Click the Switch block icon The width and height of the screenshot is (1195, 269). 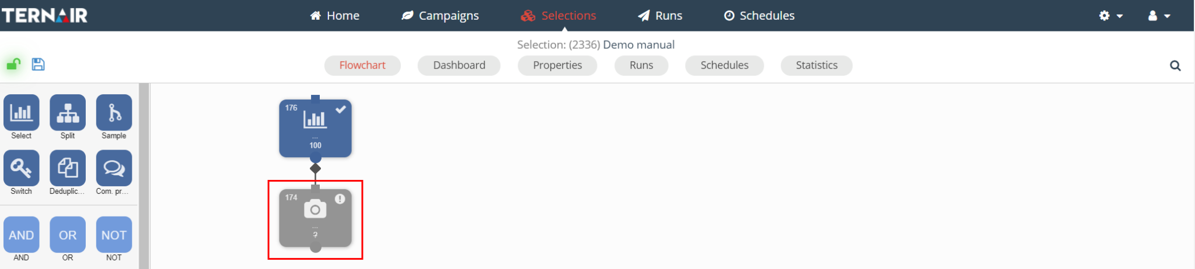pyautogui.click(x=22, y=168)
